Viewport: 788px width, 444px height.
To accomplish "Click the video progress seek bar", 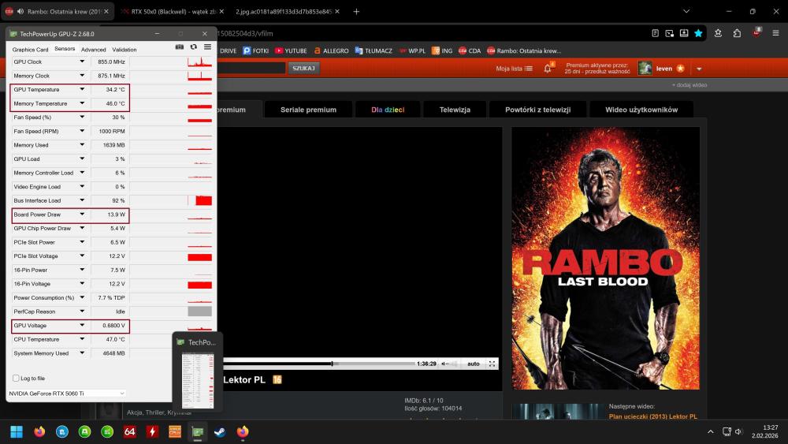I will tap(315, 364).
